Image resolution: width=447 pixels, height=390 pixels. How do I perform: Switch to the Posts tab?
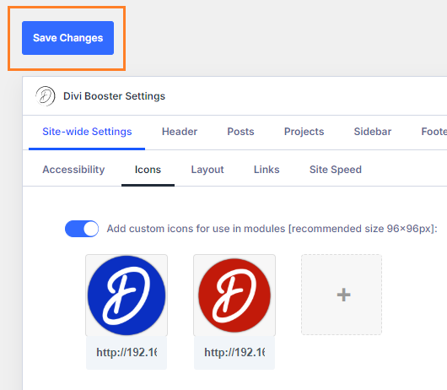[x=240, y=132]
